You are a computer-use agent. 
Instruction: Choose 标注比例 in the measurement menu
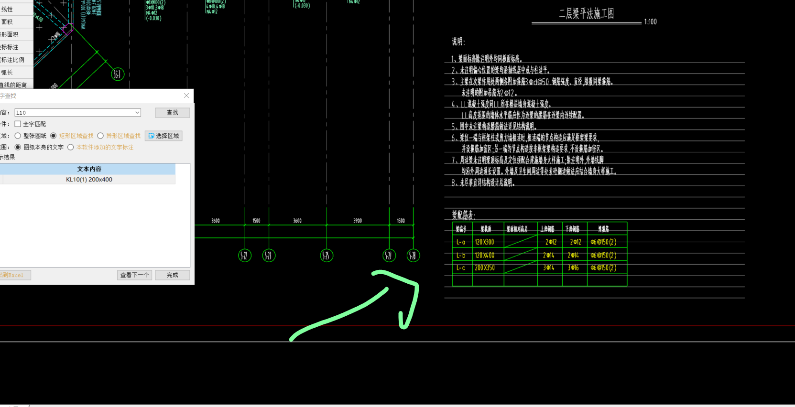coord(17,60)
